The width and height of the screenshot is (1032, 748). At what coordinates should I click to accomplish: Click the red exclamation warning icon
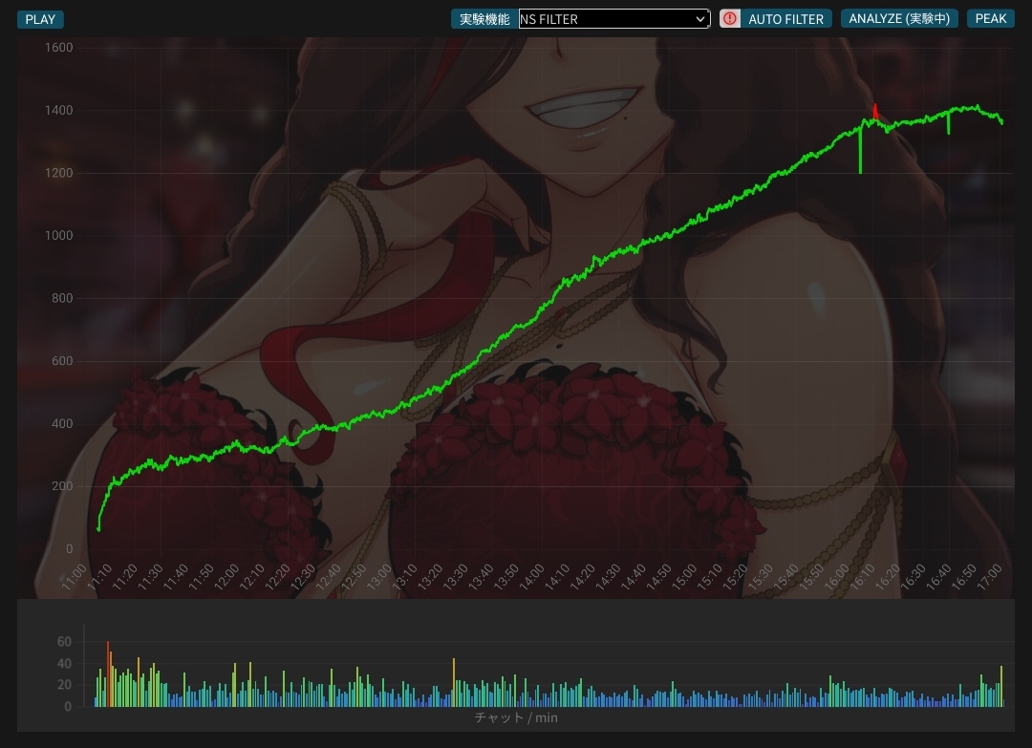[x=729, y=18]
